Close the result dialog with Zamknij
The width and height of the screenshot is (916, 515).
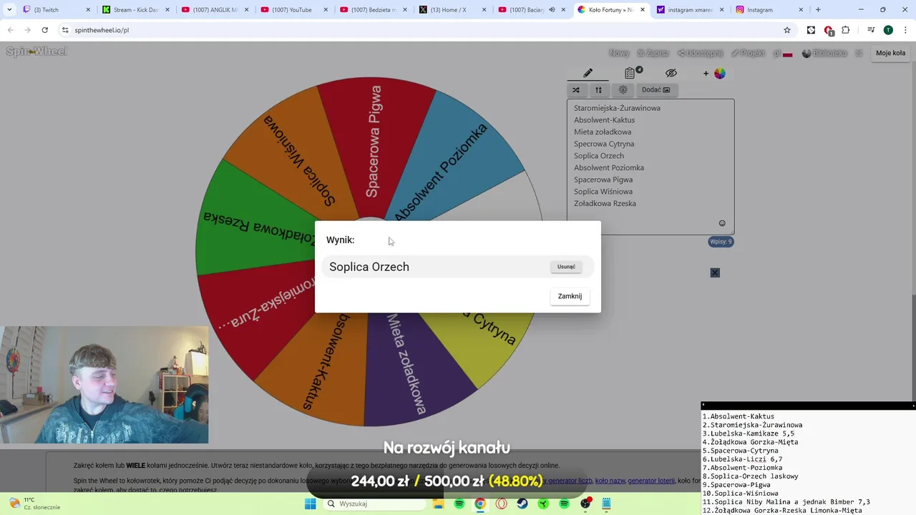pyautogui.click(x=570, y=296)
